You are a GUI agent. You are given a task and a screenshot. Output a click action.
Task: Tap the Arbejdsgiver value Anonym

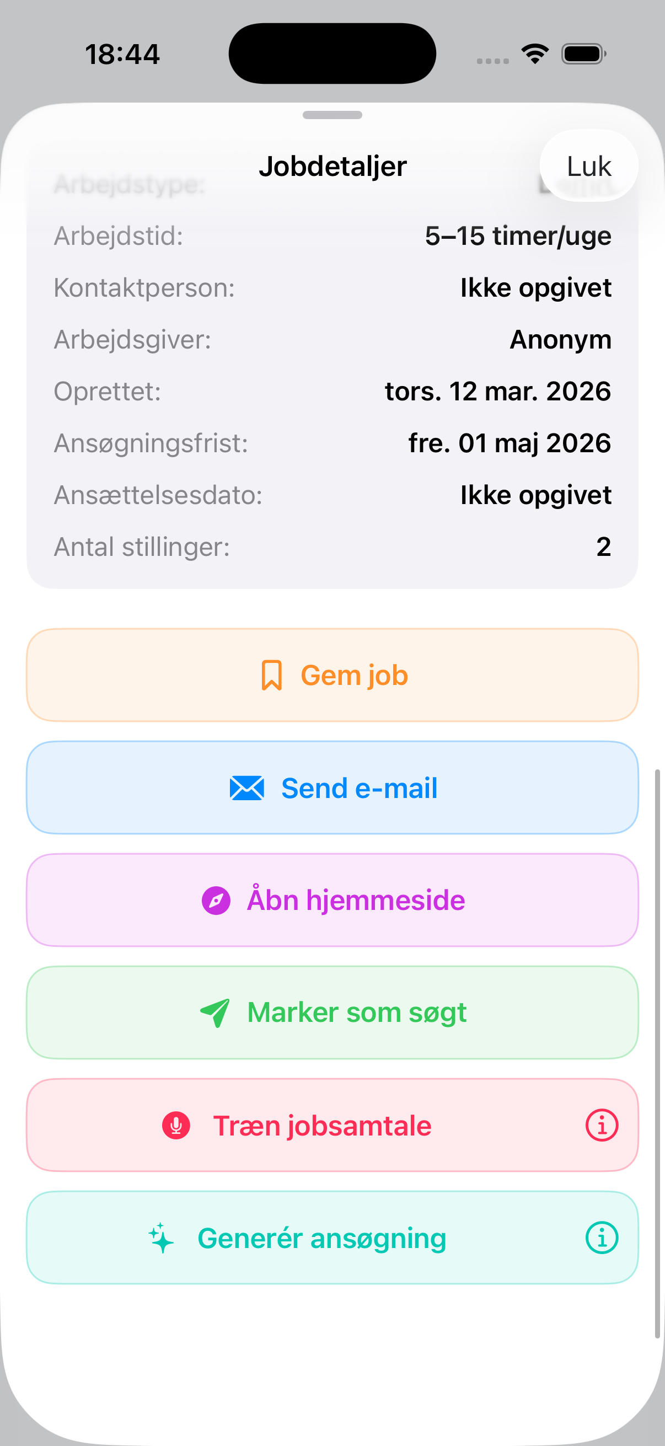pos(560,340)
